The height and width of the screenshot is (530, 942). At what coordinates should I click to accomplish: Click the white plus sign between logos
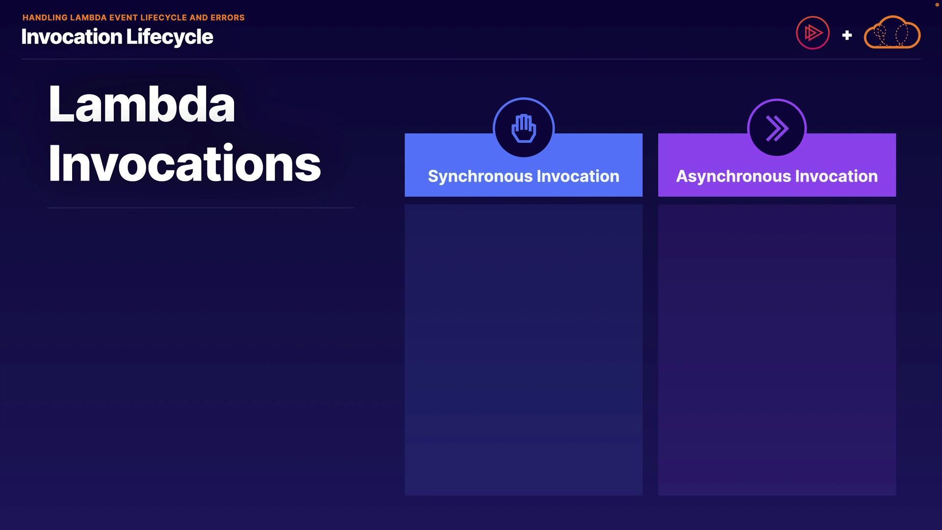point(847,35)
